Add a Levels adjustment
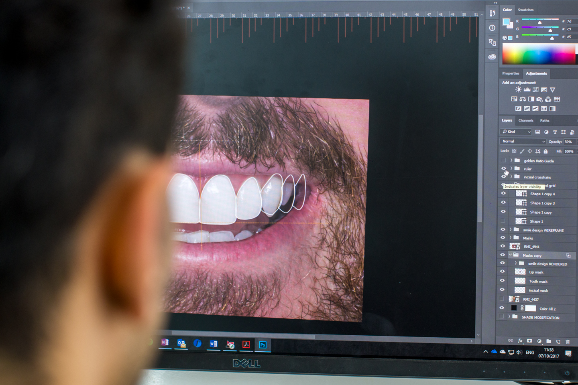The height and width of the screenshot is (385, 578). point(527,90)
